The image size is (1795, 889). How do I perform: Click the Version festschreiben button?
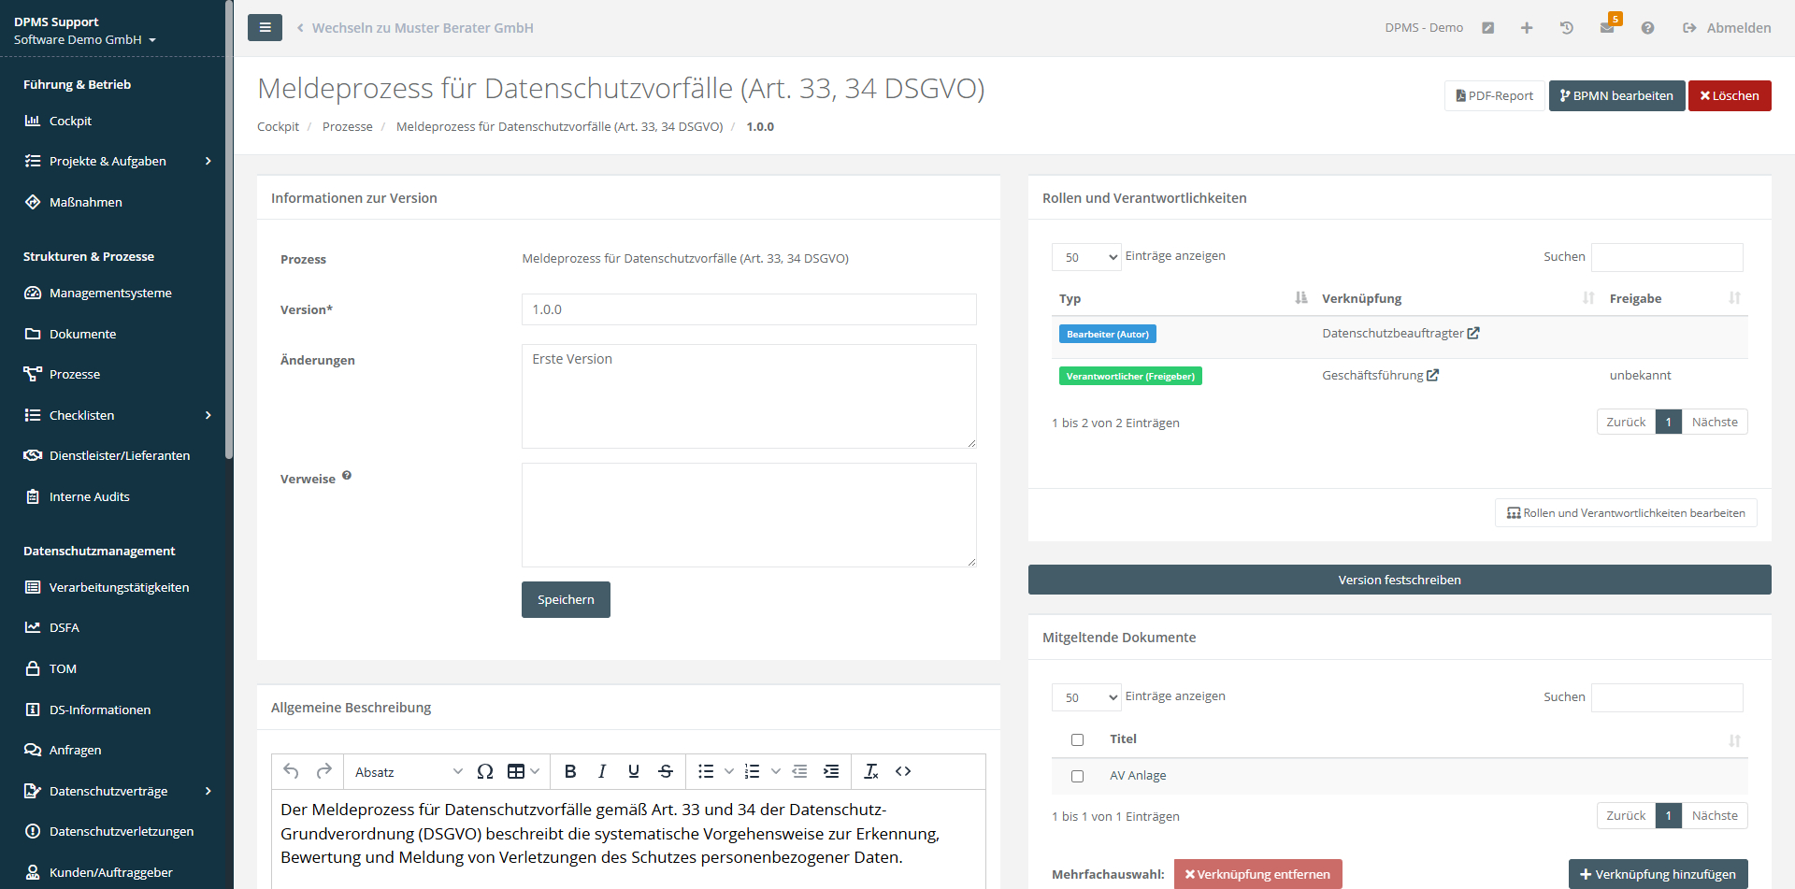point(1399,580)
